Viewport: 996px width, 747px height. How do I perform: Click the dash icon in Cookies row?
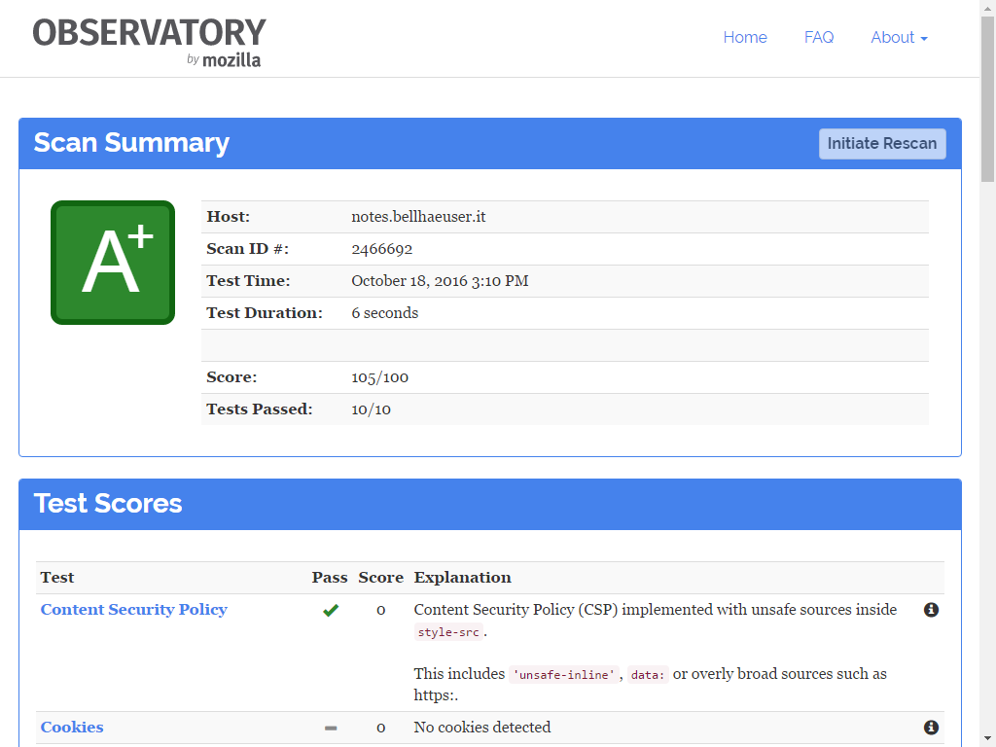pyautogui.click(x=331, y=728)
